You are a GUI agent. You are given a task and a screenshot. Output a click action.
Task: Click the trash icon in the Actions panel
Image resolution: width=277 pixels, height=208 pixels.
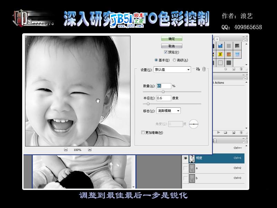[241, 132]
